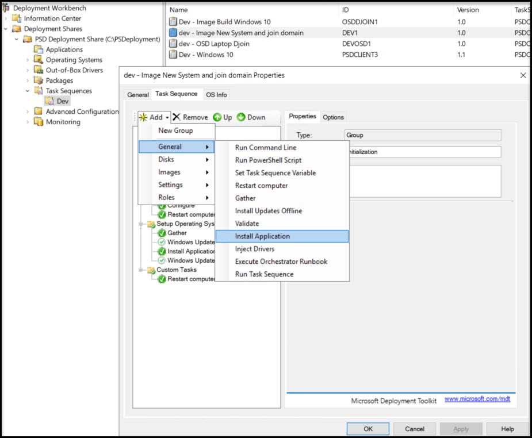The image size is (532, 438).
Task: Switch to the OS Info tab
Action: click(x=216, y=95)
